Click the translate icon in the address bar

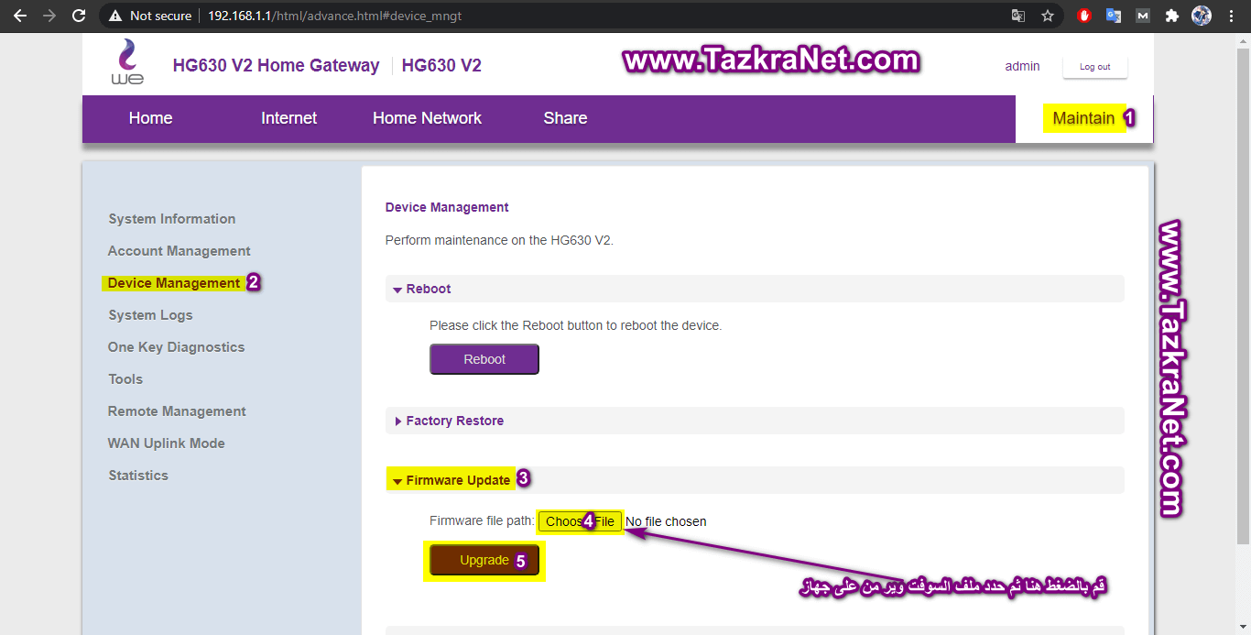point(1018,16)
